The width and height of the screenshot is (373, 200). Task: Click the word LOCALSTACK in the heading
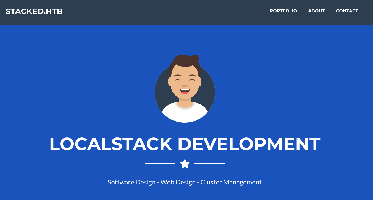(x=111, y=144)
